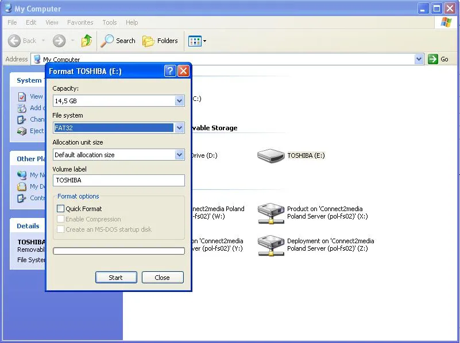Image resolution: width=460 pixels, height=343 pixels.
Task: Click the (W:) network drive label
Action: (218, 213)
